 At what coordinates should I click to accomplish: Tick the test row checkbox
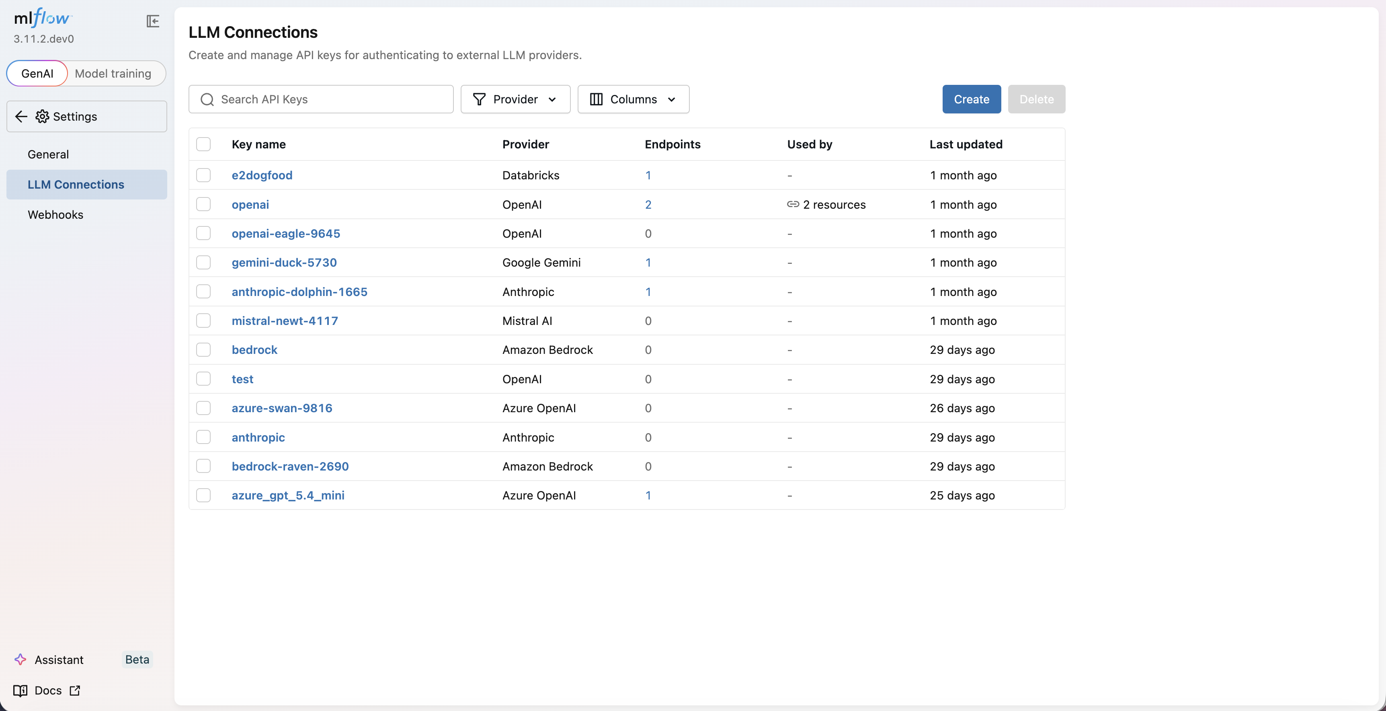coord(203,378)
